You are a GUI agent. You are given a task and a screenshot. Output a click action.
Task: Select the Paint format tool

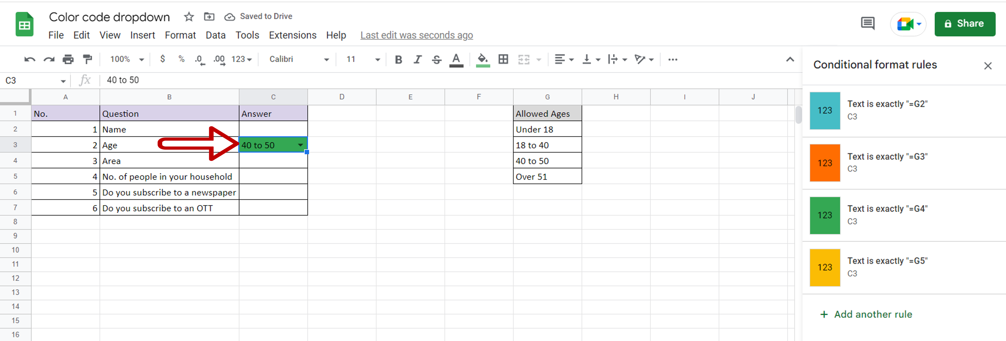pyautogui.click(x=87, y=59)
